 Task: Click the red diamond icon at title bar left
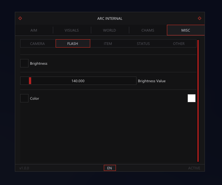(x=20, y=18)
